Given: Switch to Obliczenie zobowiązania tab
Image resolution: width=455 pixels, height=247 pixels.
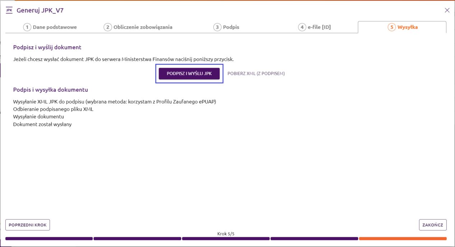Looking at the screenshot, I should click(139, 27).
